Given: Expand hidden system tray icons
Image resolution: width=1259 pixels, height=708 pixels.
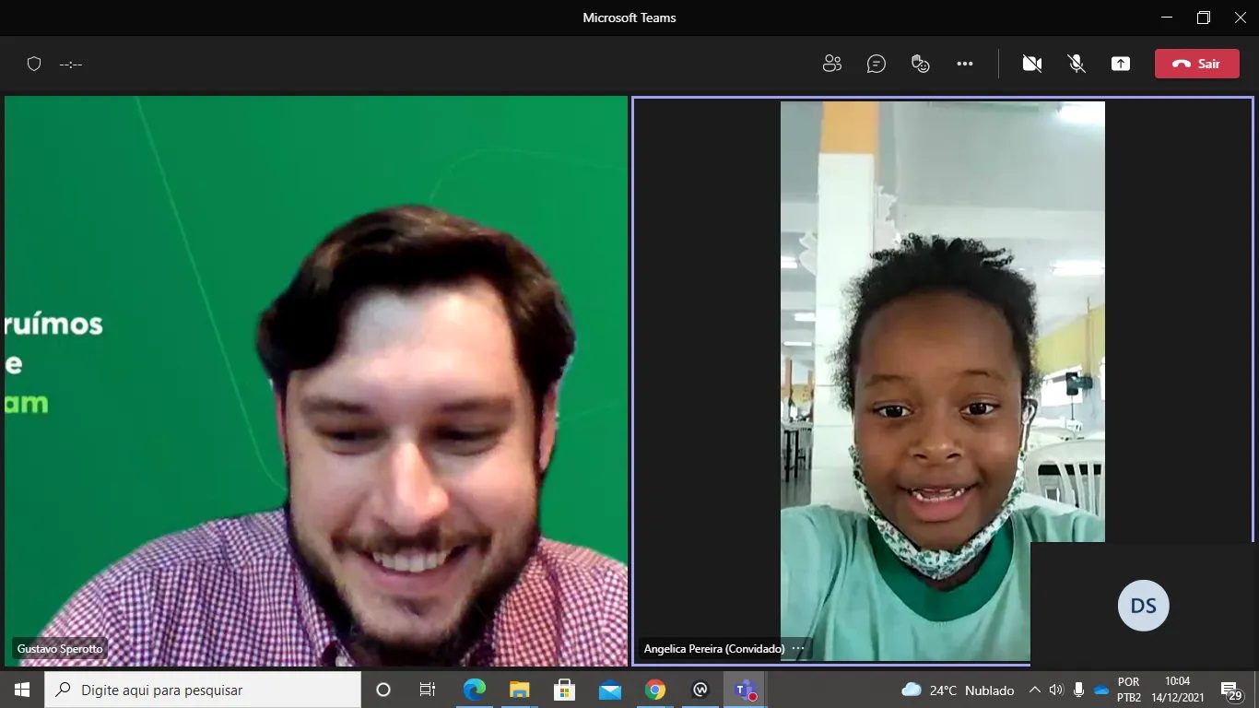Looking at the screenshot, I should tap(1034, 690).
